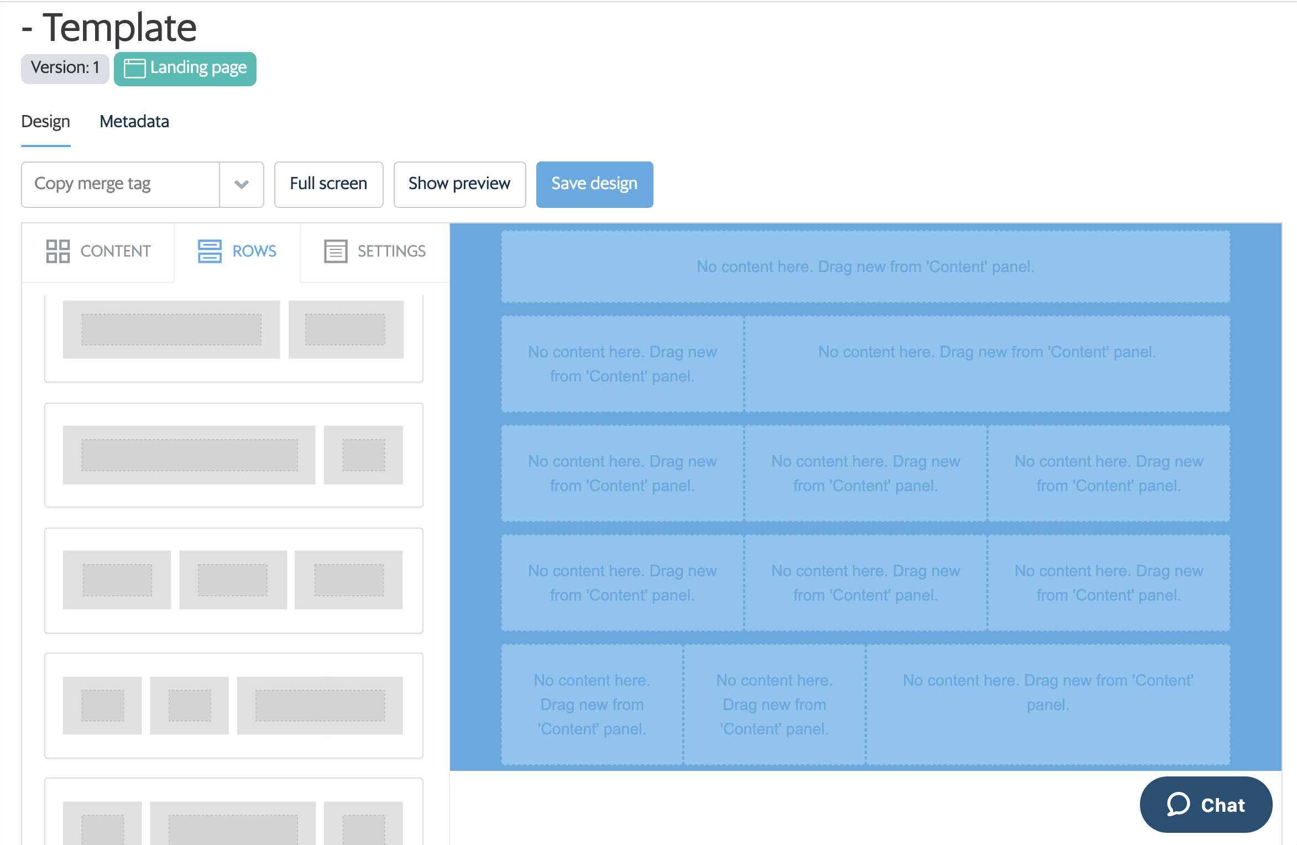This screenshot has width=1297, height=845.
Task: Enter Full screen mode
Action: pyautogui.click(x=328, y=184)
